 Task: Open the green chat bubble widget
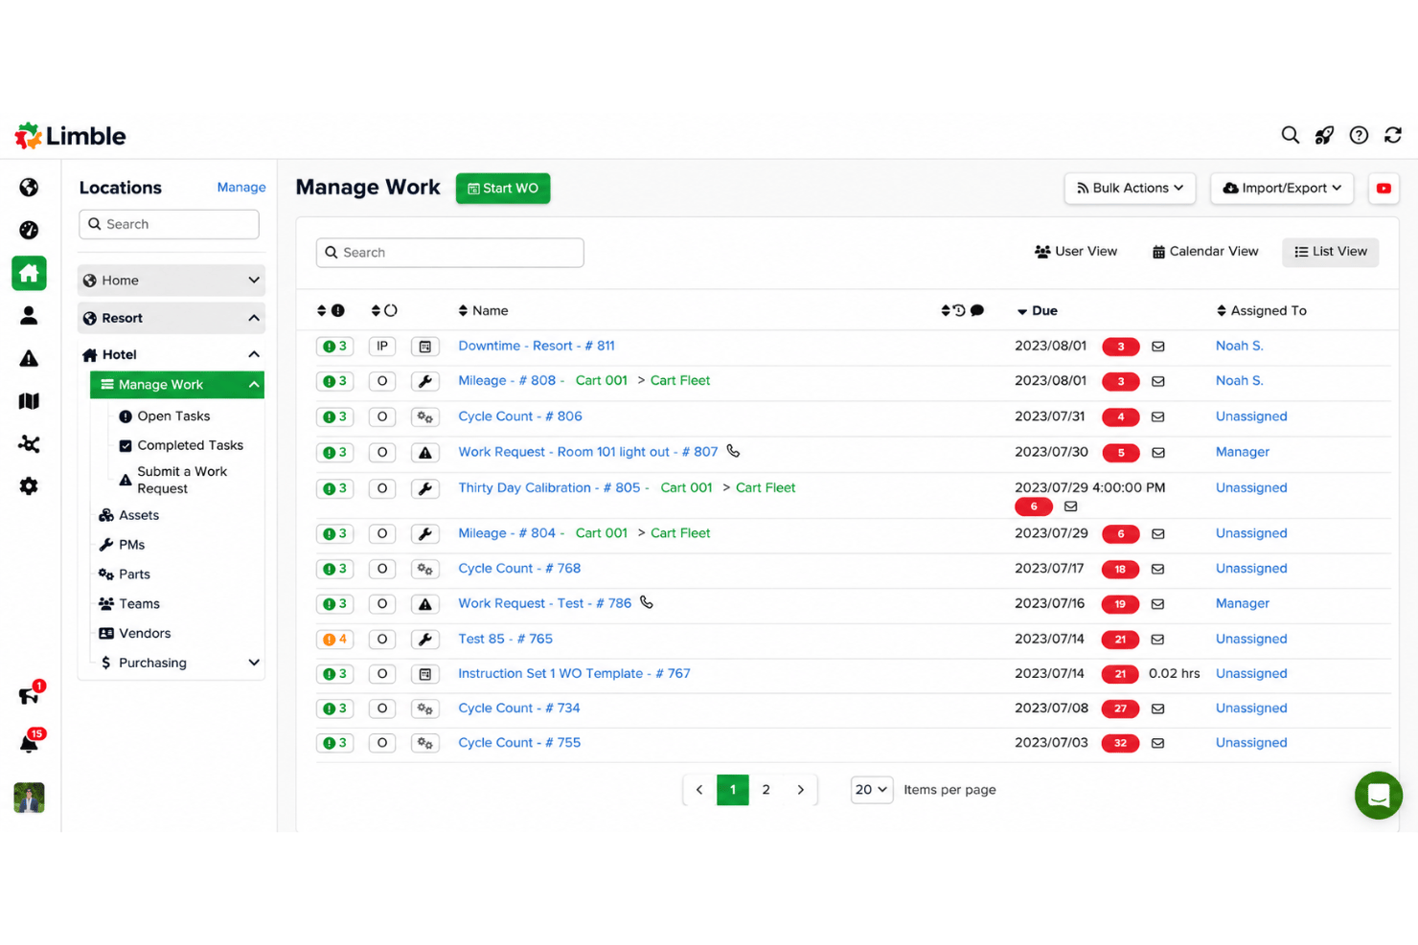[1379, 796]
